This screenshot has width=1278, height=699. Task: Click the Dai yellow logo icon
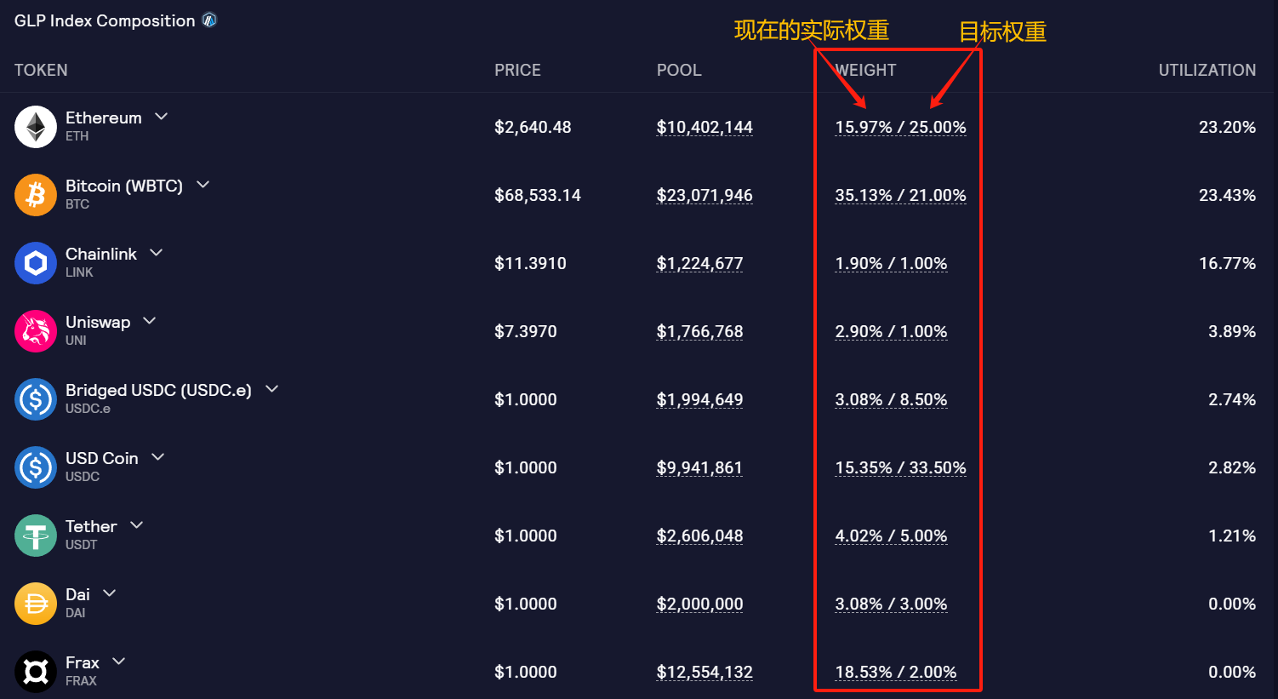coord(36,604)
